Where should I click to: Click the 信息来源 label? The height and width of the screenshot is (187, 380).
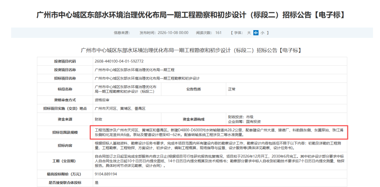coord(122,33)
